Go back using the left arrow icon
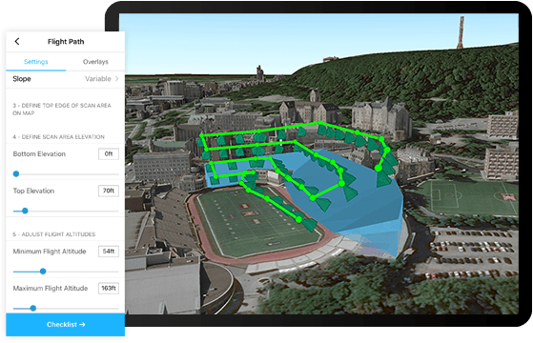533x343 pixels. (x=17, y=41)
